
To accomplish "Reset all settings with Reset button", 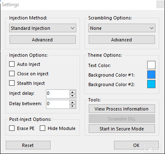I will pyautogui.click(x=28, y=145).
